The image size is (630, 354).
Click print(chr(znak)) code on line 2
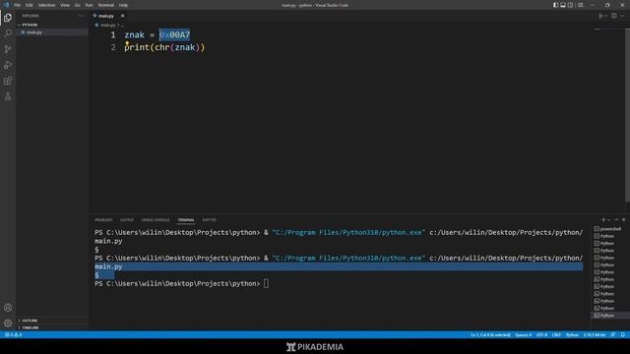[x=164, y=47]
